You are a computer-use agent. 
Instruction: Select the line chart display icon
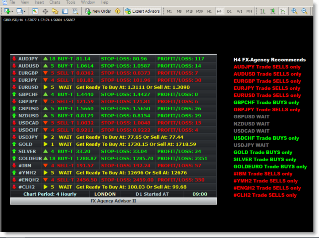[283, 11]
